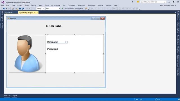Open the Architecture menu
This screenshot has height=101, width=180.
[x=56, y=5]
